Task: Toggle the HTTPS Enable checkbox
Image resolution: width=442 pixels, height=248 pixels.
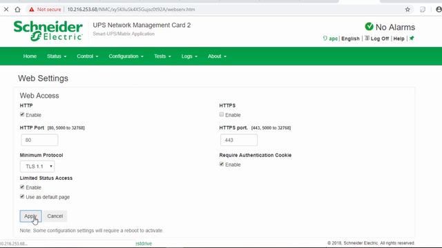Action: coord(222,114)
